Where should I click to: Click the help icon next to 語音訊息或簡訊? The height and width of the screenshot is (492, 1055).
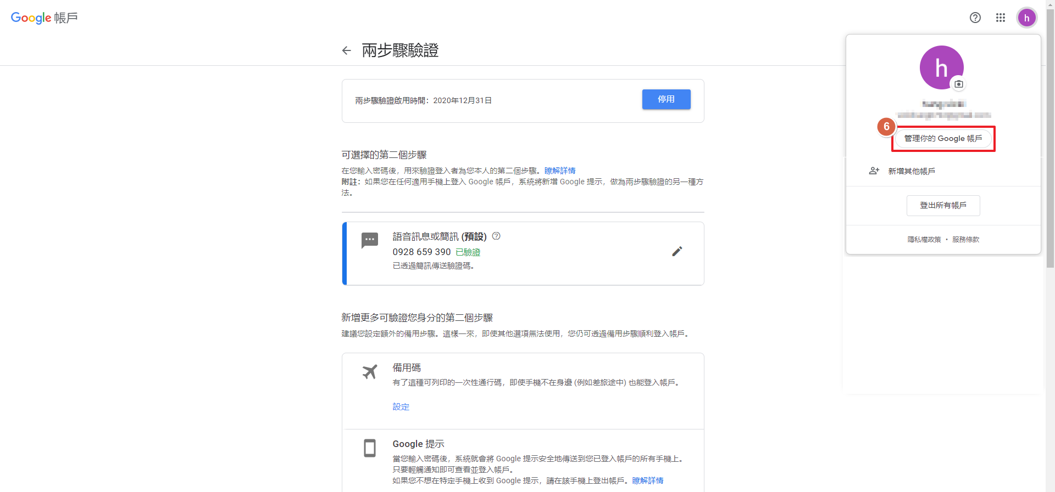pyautogui.click(x=496, y=236)
